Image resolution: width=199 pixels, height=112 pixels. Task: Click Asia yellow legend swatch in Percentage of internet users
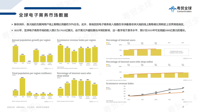[x=107, y=43]
